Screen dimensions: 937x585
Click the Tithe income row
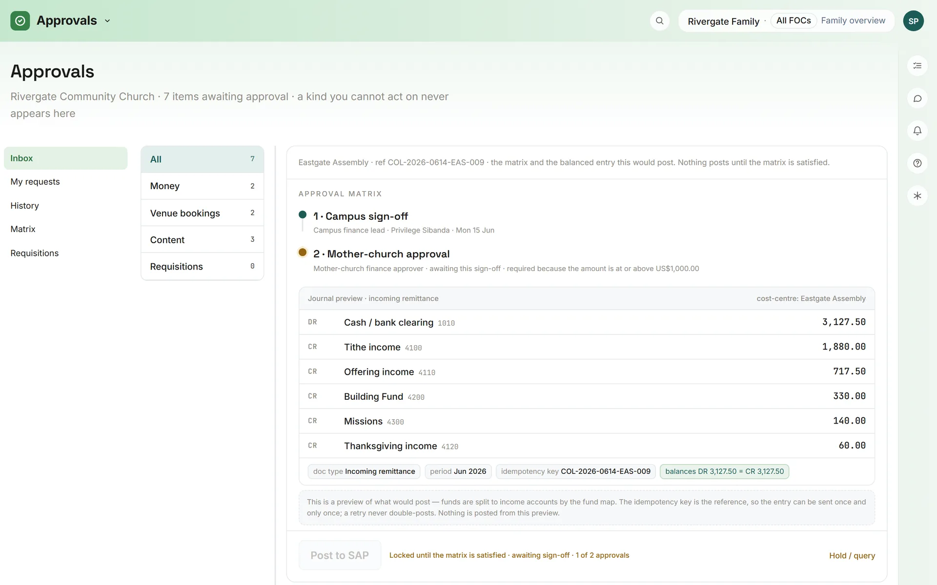[587, 347]
